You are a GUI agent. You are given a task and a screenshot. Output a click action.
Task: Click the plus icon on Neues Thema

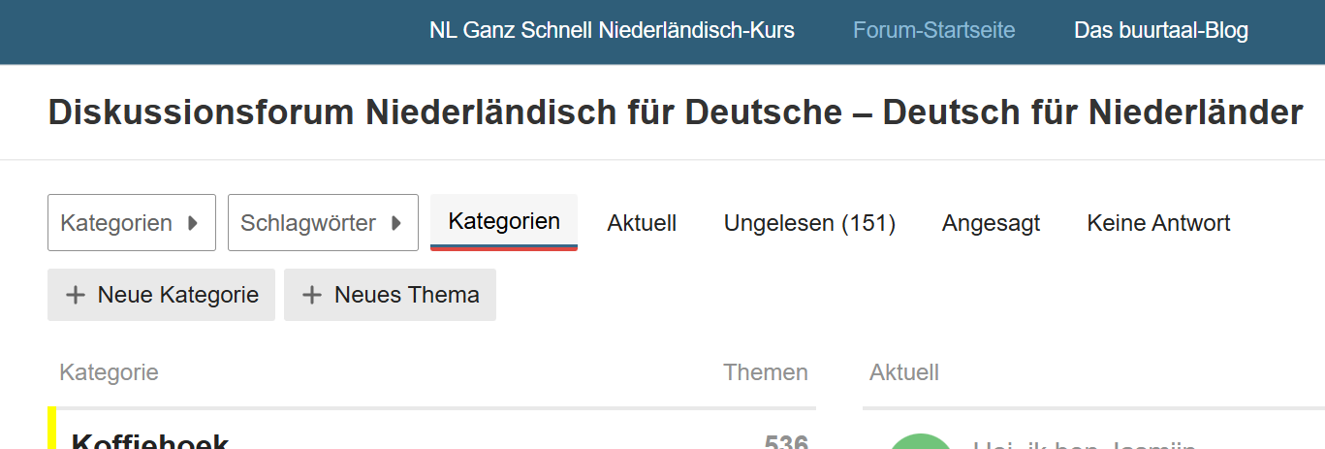pos(312,295)
